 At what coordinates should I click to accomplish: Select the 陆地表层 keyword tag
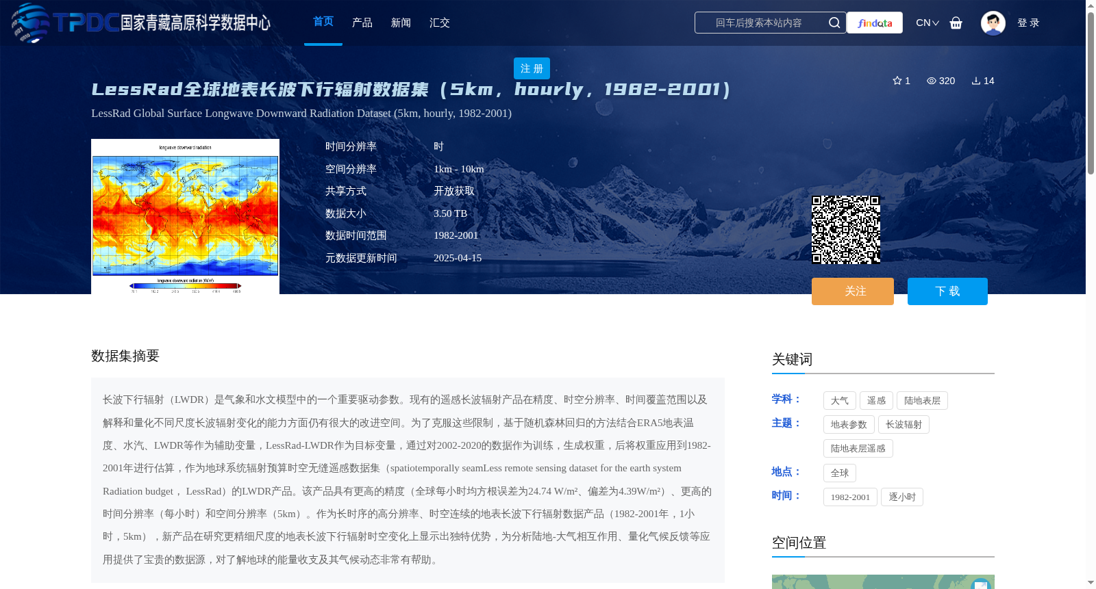point(922,401)
